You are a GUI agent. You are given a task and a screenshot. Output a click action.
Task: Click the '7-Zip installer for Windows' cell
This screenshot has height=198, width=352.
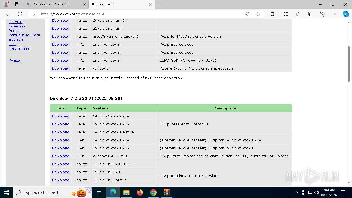(x=225, y=124)
